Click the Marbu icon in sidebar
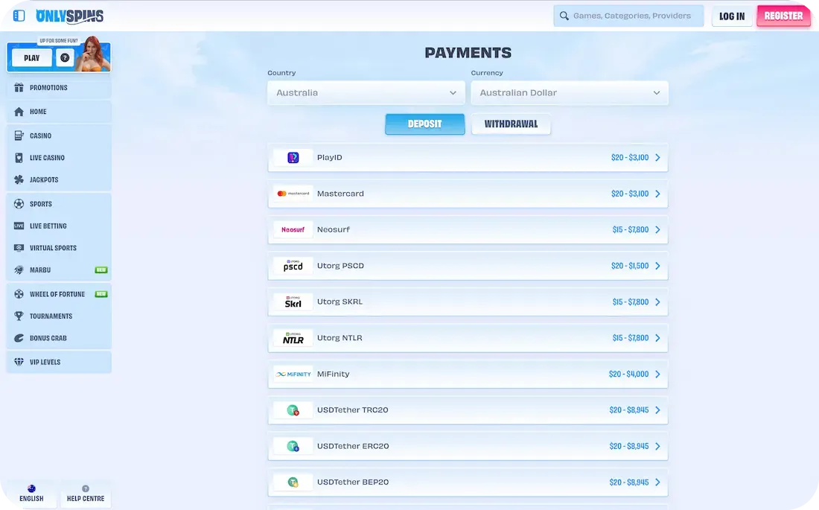This screenshot has height=510, width=819. [19, 270]
